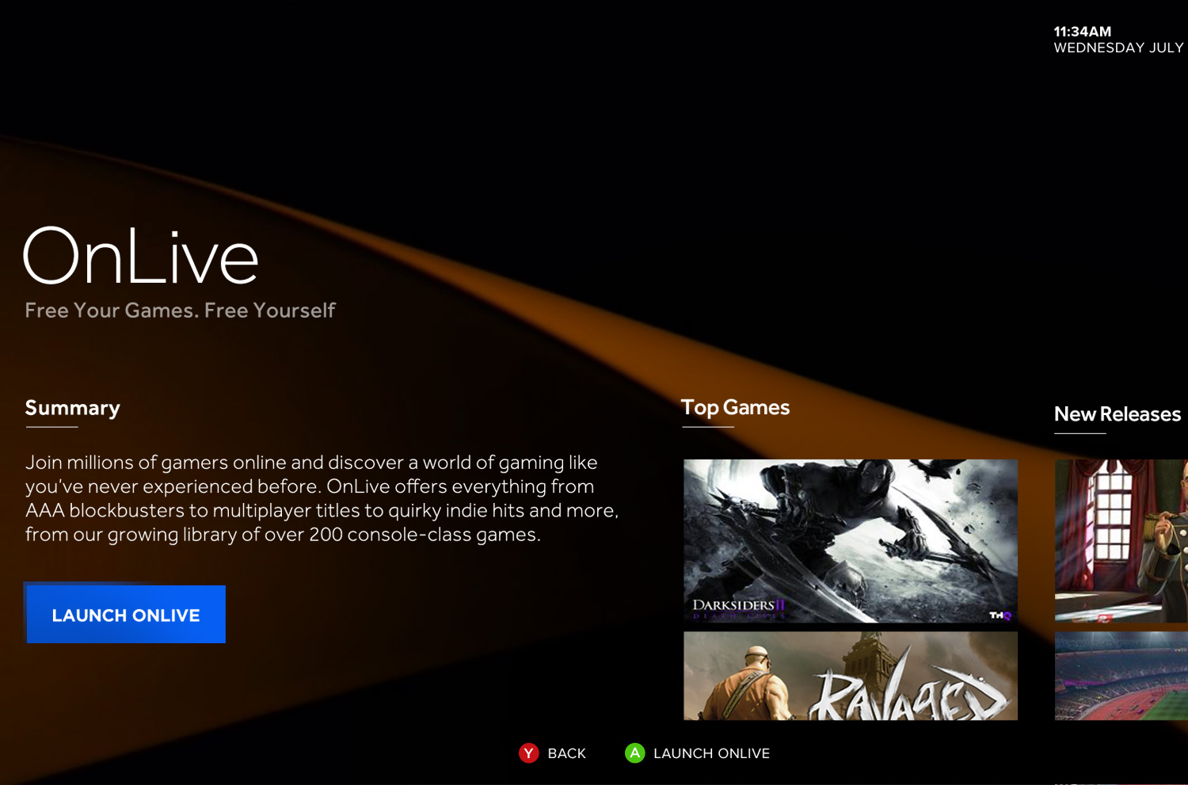The image size is (1188, 785).
Task: Open the Darksiders II game thumbnail
Action: (x=851, y=541)
